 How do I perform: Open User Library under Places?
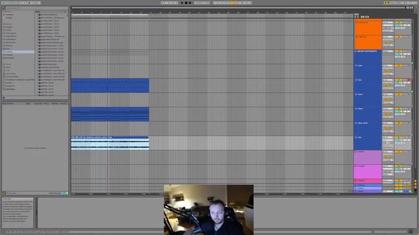click(x=10, y=74)
